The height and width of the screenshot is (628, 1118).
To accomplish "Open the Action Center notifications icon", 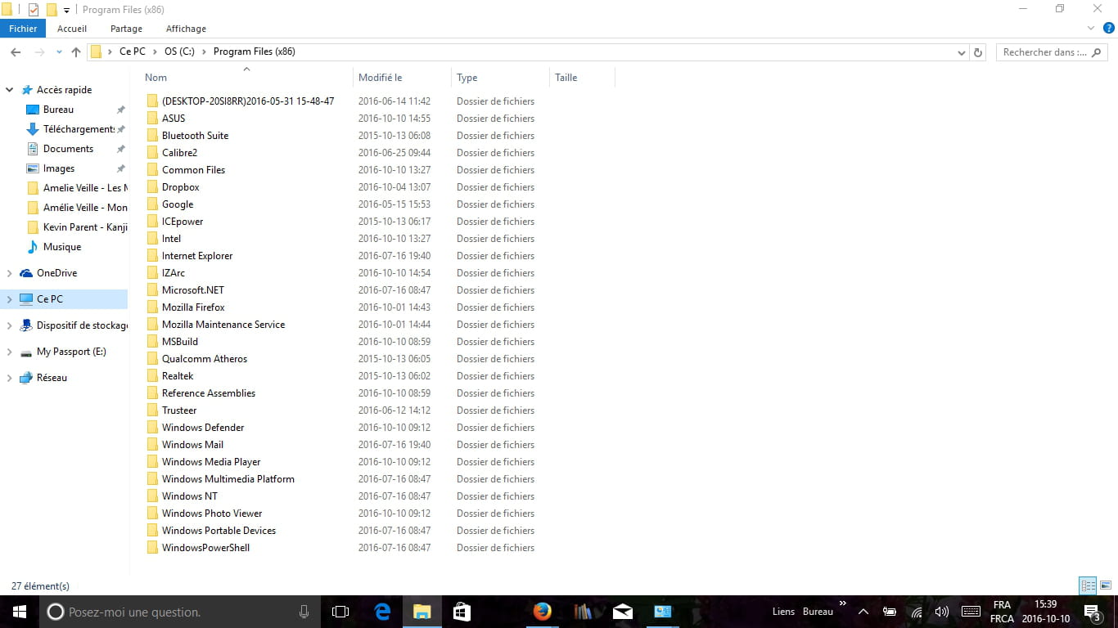I will [x=1092, y=612].
